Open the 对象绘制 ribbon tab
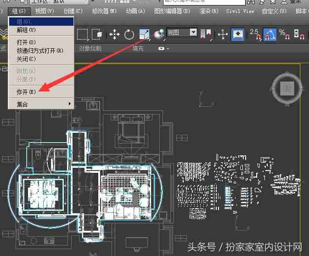 [90, 48]
